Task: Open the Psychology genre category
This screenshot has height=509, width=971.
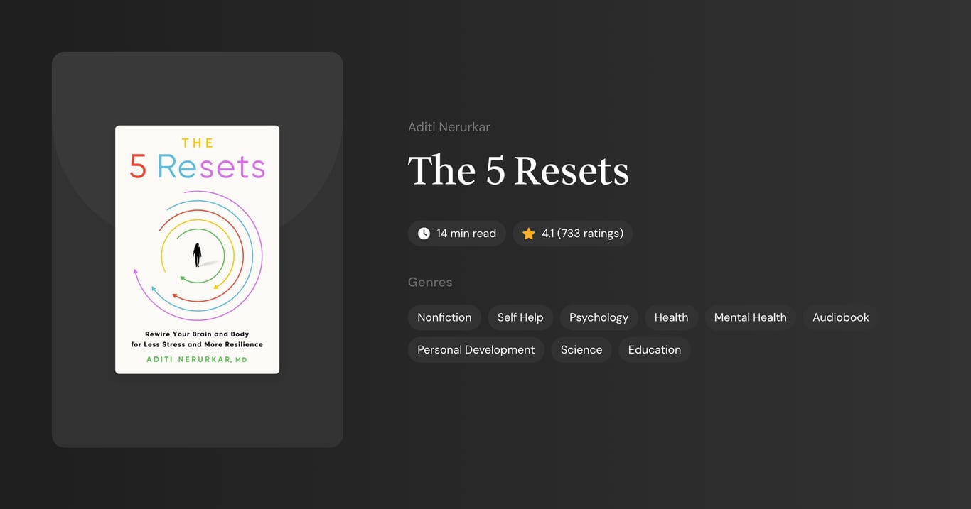Action: [x=598, y=317]
